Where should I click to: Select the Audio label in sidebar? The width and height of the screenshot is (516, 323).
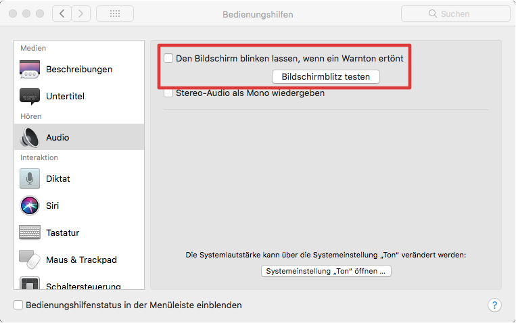point(57,137)
